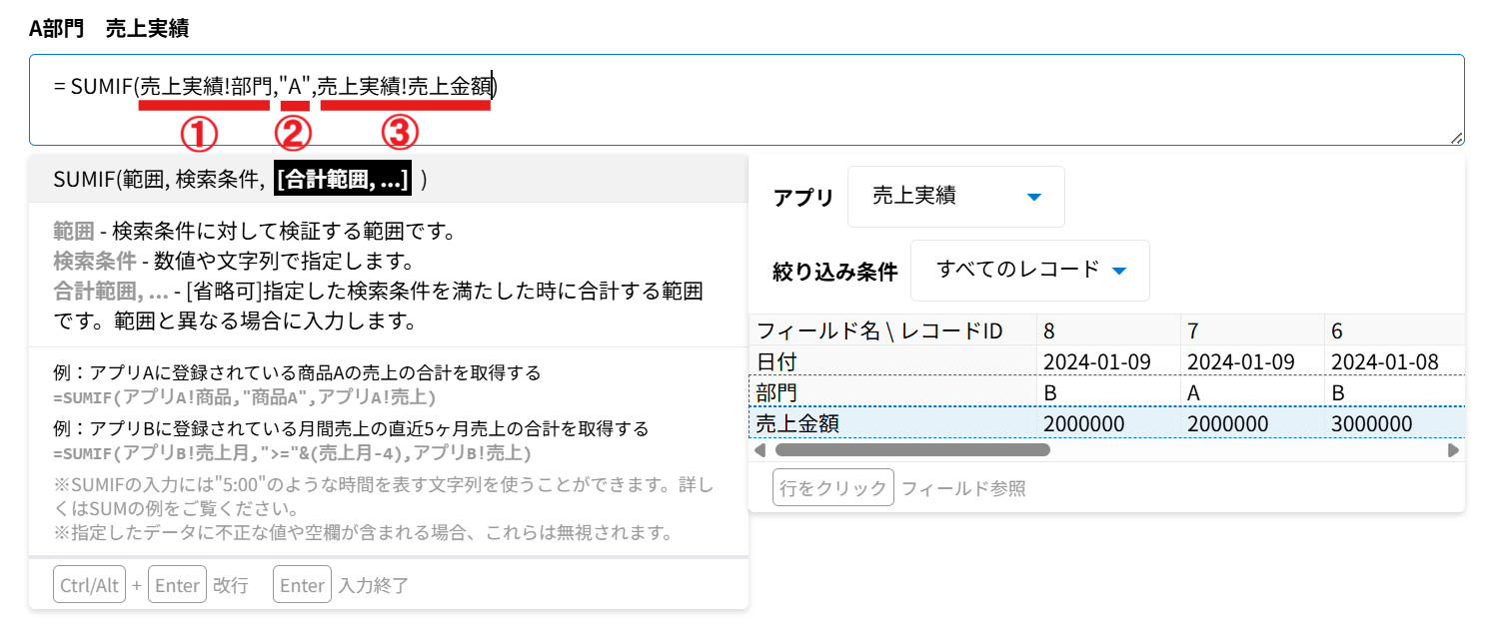The height and width of the screenshot is (638, 1496).
Task: Click the highlighted [合計範囲, ...] argument
Action: tap(344, 180)
